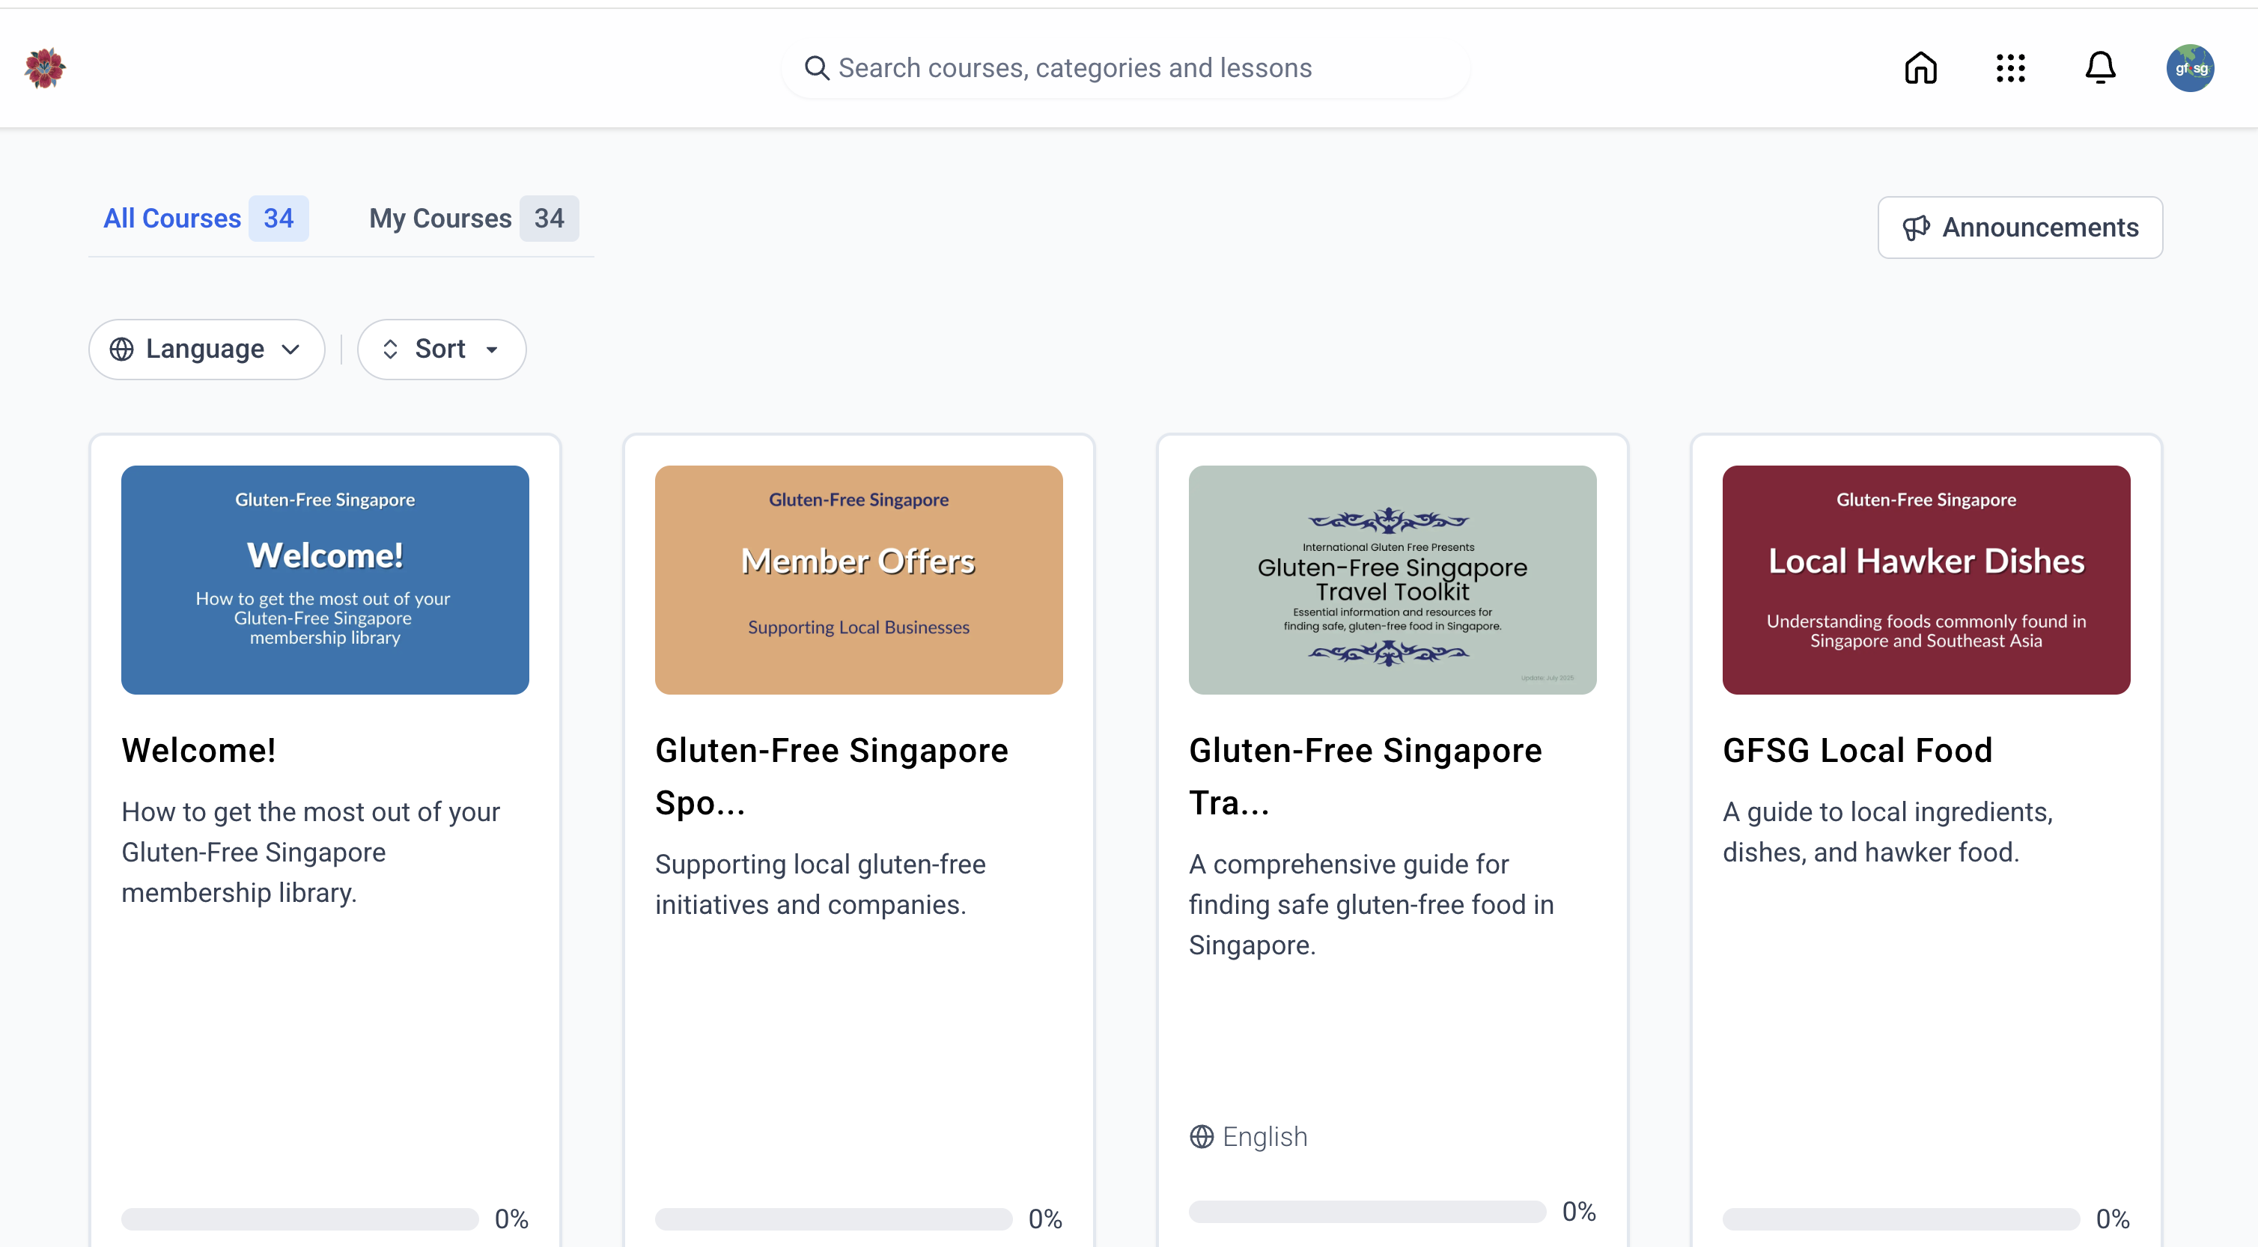
Task: Click the flower logo in the header
Action: click(45, 67)
